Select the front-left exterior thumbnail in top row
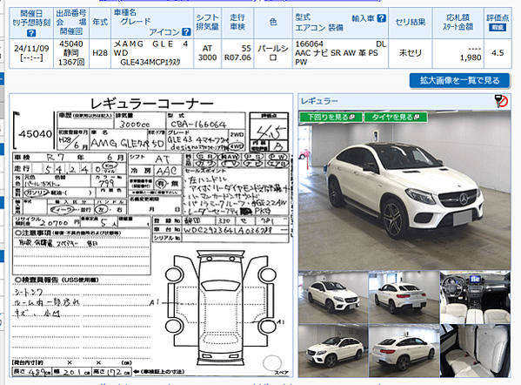 tap(333, 297)
